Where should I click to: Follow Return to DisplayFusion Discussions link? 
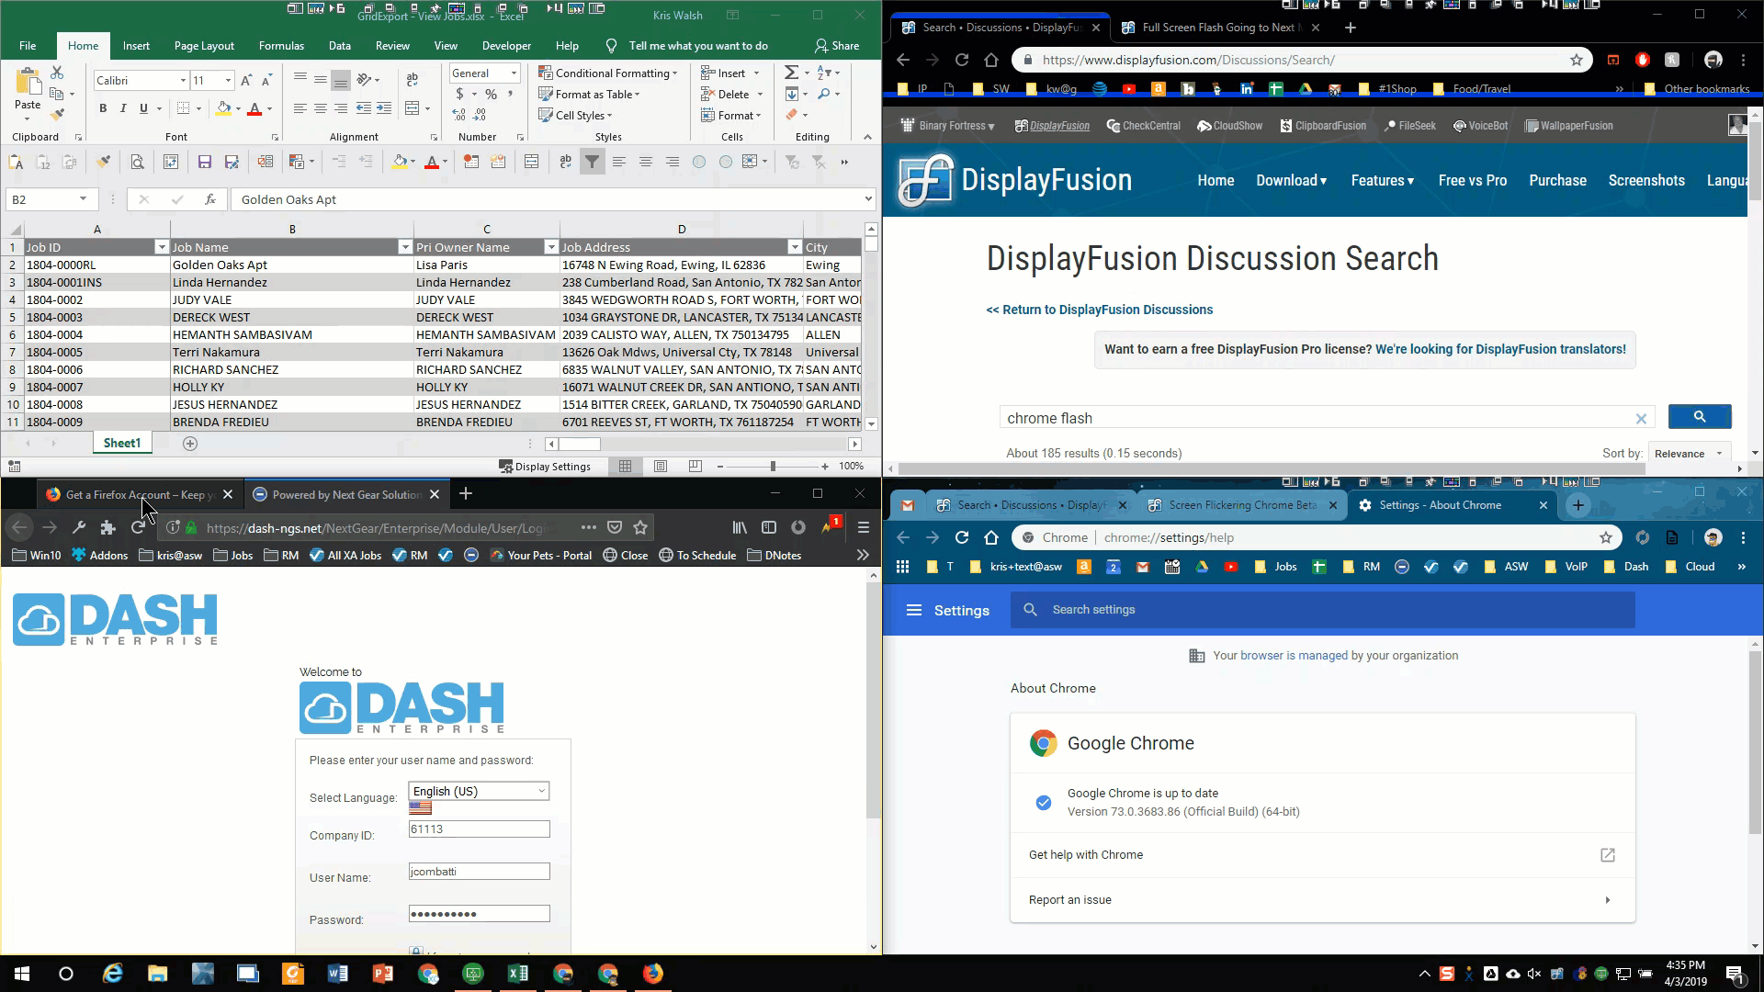coord(1099,310)
